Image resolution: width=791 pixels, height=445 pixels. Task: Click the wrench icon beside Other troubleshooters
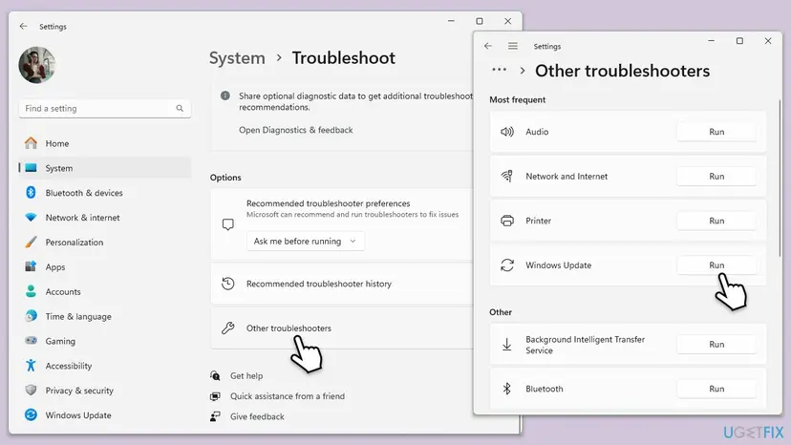pyautogui.click(x=228, y=328)
